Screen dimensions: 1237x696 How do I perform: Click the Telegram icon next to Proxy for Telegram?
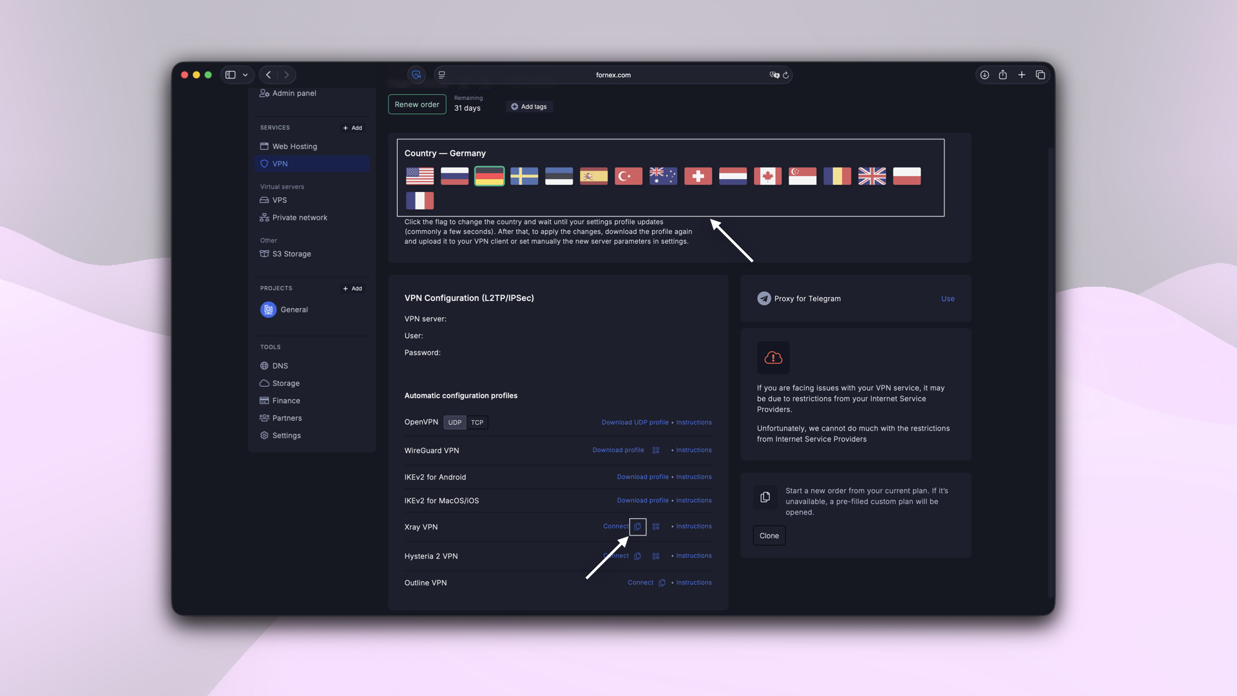[x=763, y=298]
